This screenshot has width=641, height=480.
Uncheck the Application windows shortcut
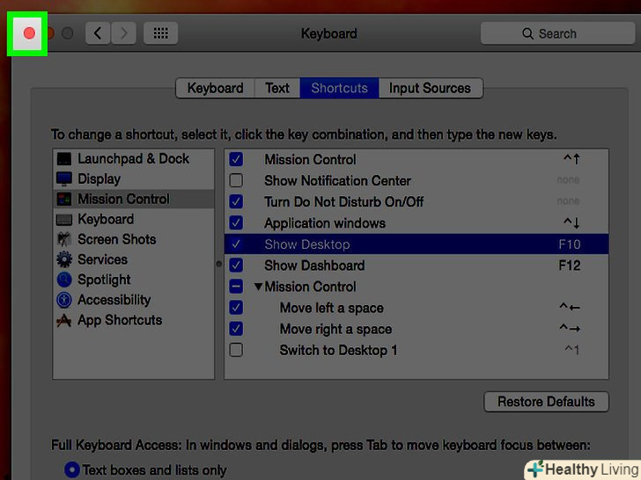click(x=236, y=223)
